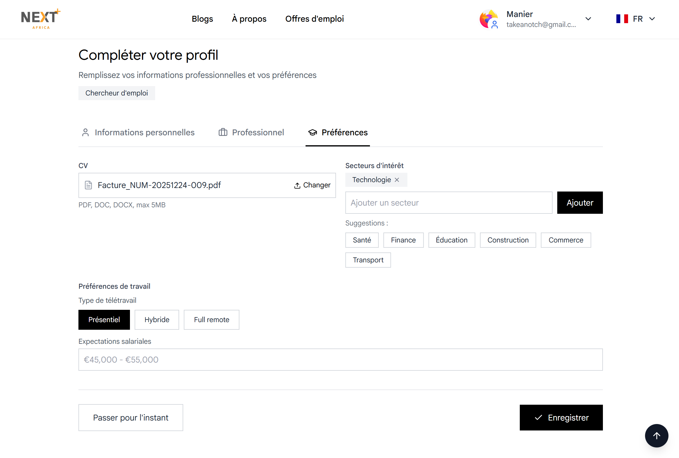Image resolution: width=679 pixels, height=458 pixels.
Task: Click the French flag icon
Action: tap(622, 19)
